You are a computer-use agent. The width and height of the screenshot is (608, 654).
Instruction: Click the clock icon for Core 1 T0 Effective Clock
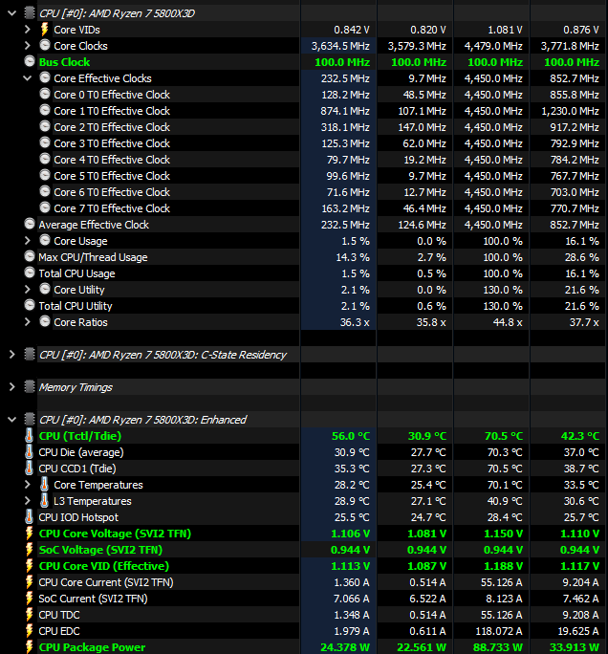[x=45, y=110]
